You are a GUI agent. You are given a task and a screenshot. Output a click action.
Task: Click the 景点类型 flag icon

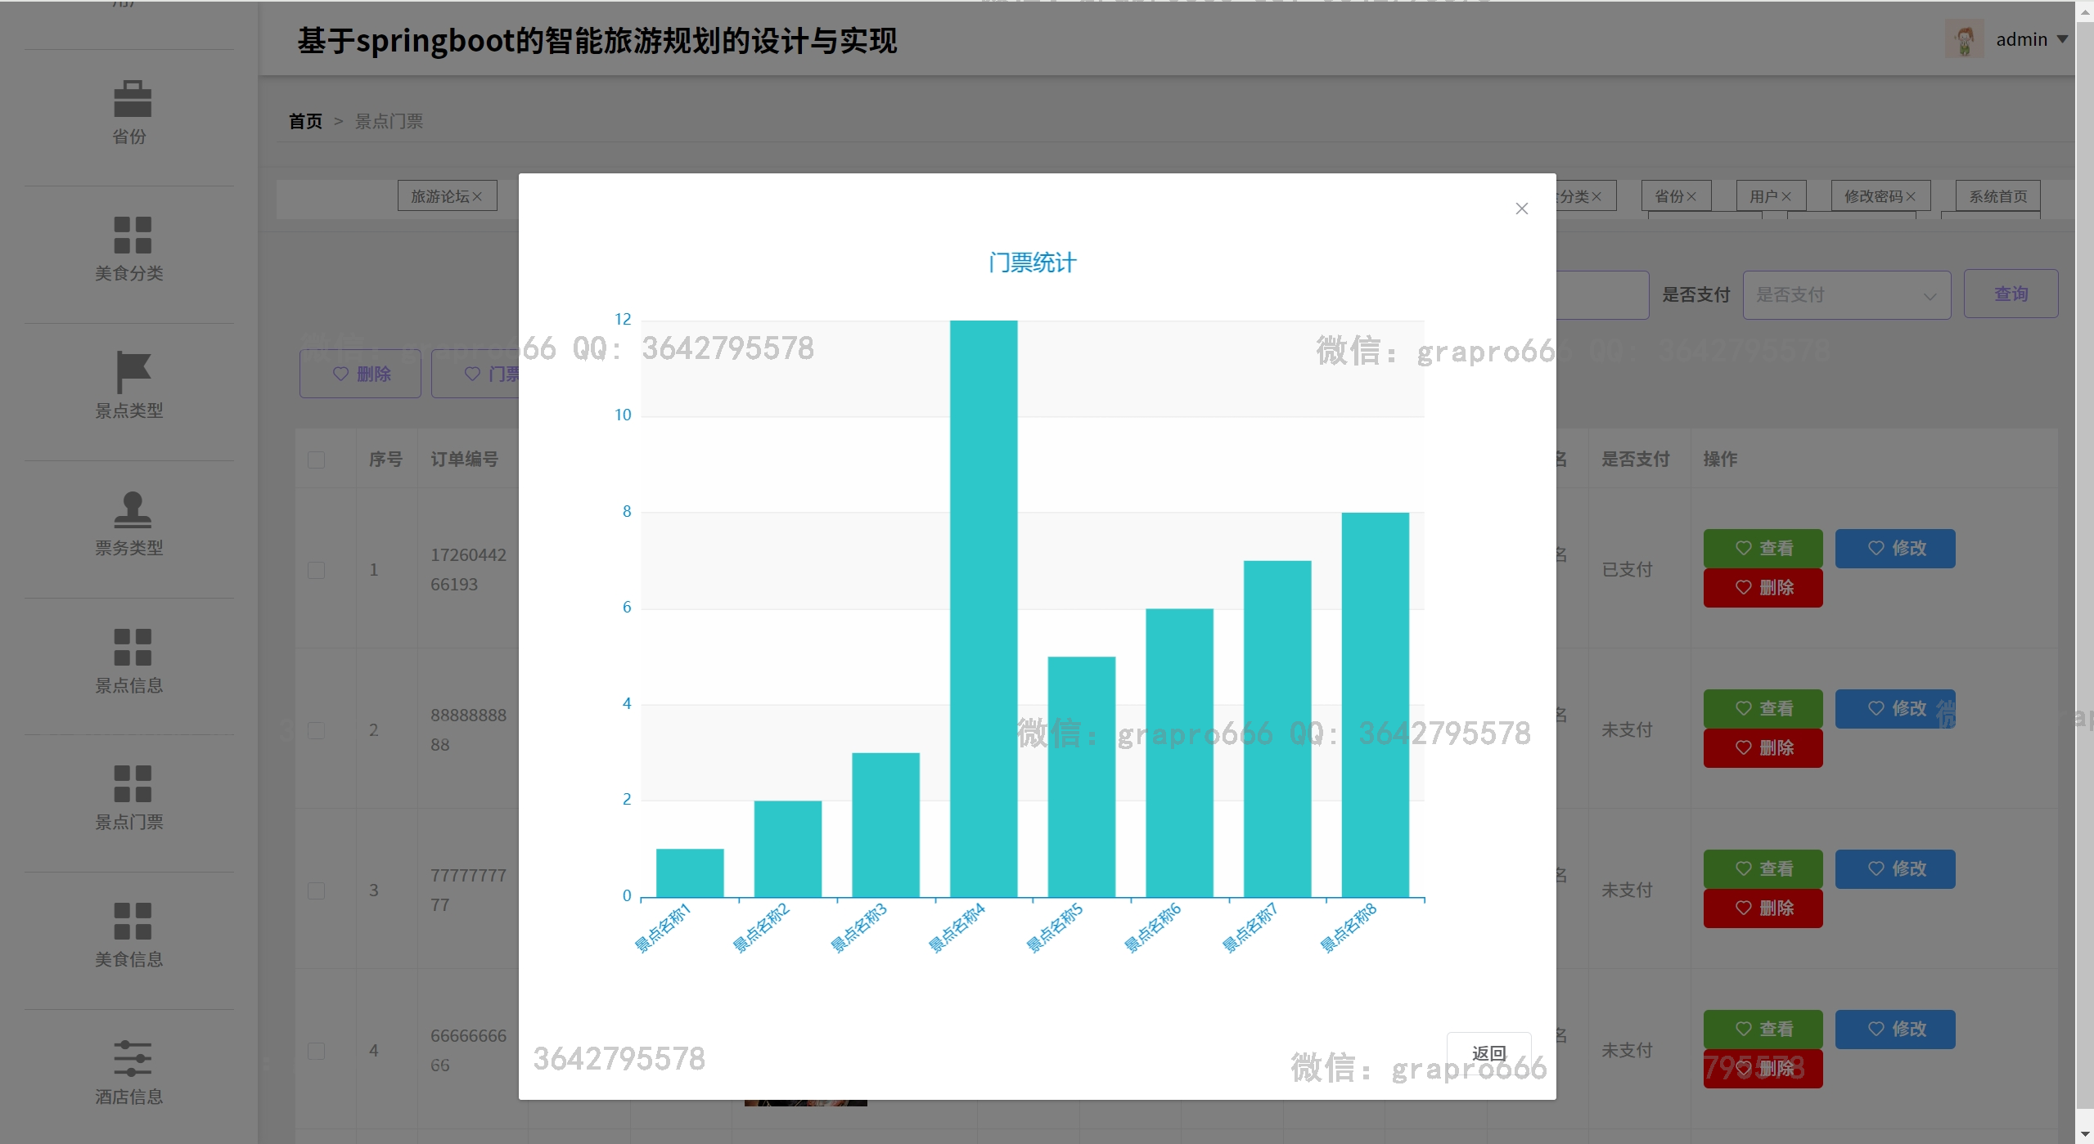(132, 372)
